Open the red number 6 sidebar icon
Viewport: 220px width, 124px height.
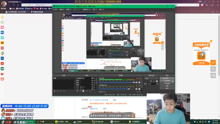[x=2, y=79]
